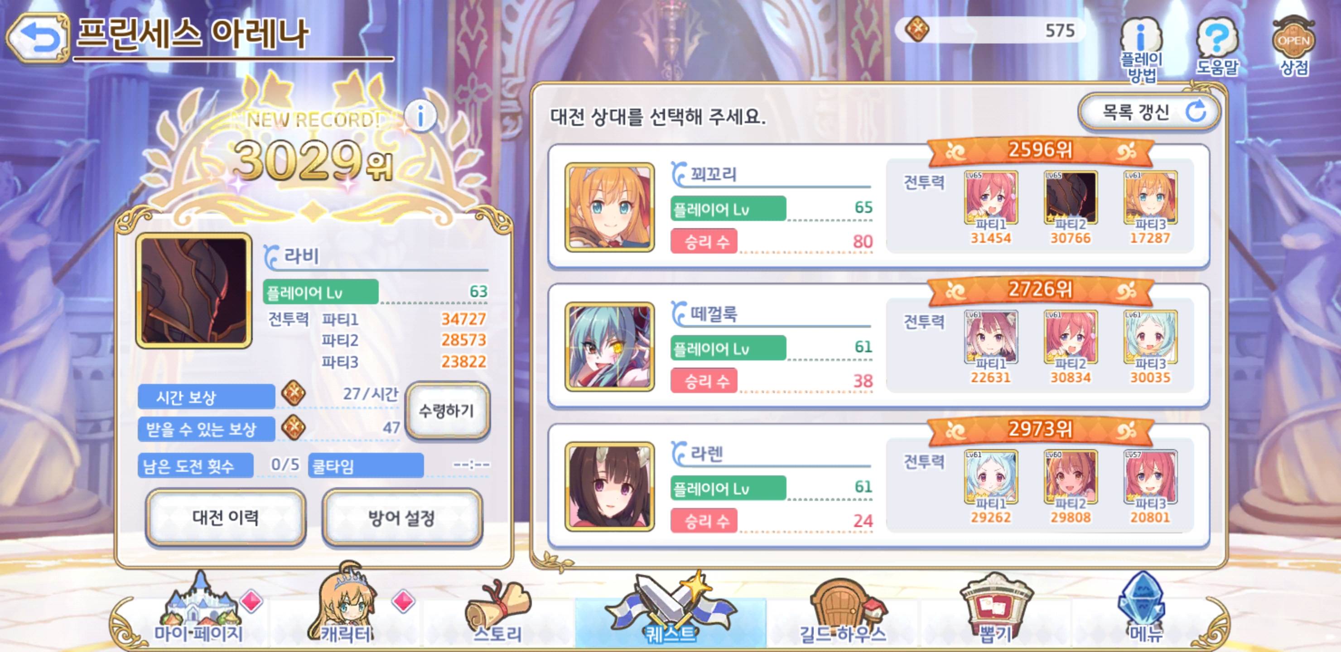This screenshot has height=652, width=1341.
Task: Select opponent 떼껄룩 ranked 2726위
Action: pyautogui.click(x=878, y=346)
